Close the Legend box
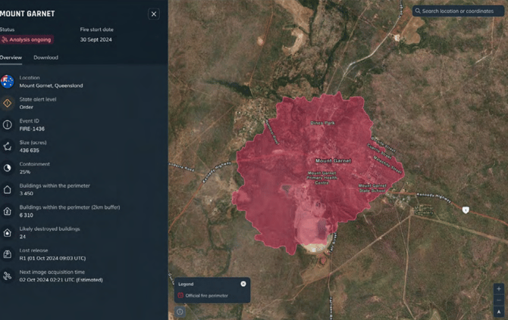The height and width of the screenshot is (320, 508). (x=243, y=284)
